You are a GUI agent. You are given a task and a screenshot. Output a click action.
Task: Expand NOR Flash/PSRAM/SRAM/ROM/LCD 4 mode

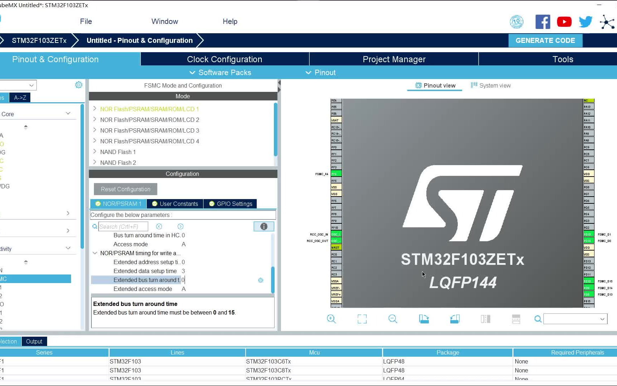pyautogui.click(x=95, y=141)
